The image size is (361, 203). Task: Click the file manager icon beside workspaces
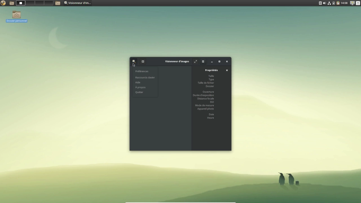point(58,3)
